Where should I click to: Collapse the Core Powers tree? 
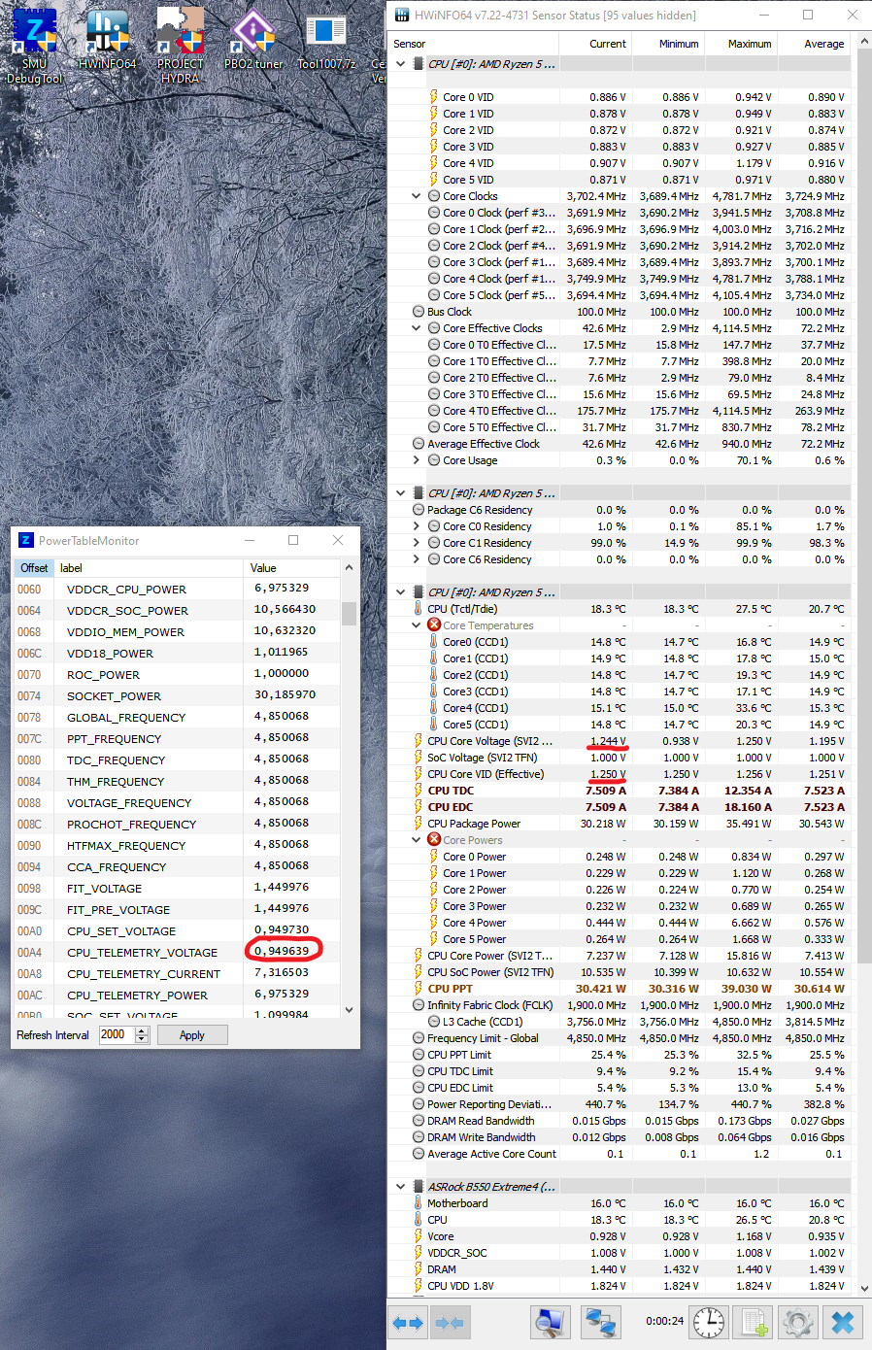(417, 840)
